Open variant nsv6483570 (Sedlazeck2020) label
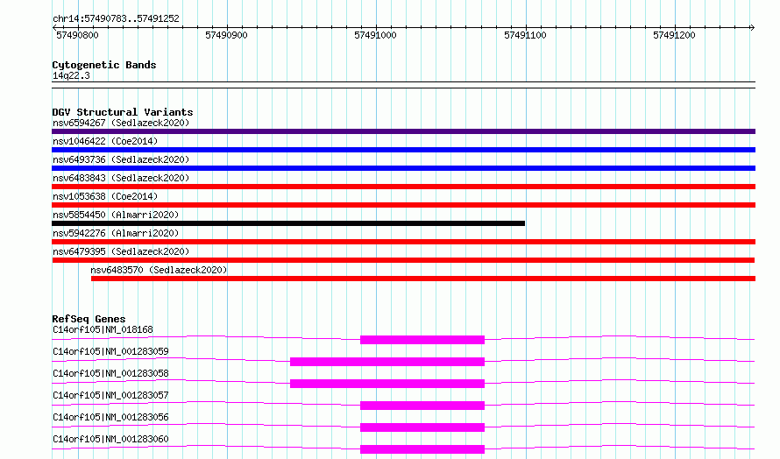The width and height of the screenshot is (780, 459). pos(159,270)
